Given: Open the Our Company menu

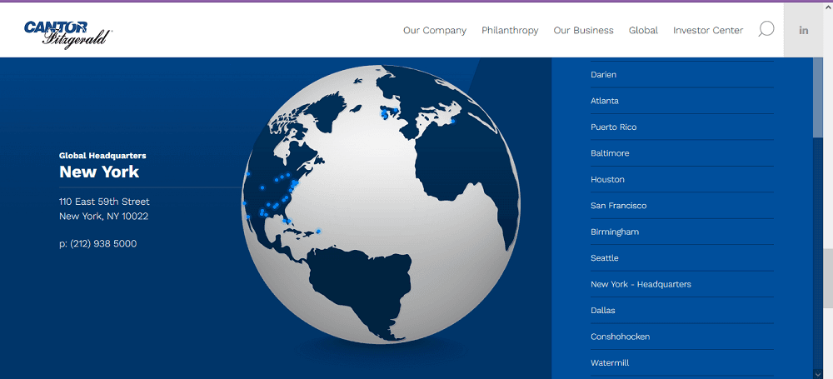Looking at the screenshot, I should point(435,30).
